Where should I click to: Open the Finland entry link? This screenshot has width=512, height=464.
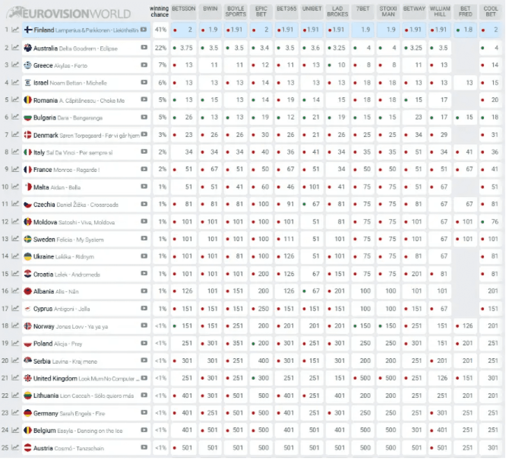click(x=86, y=30)
